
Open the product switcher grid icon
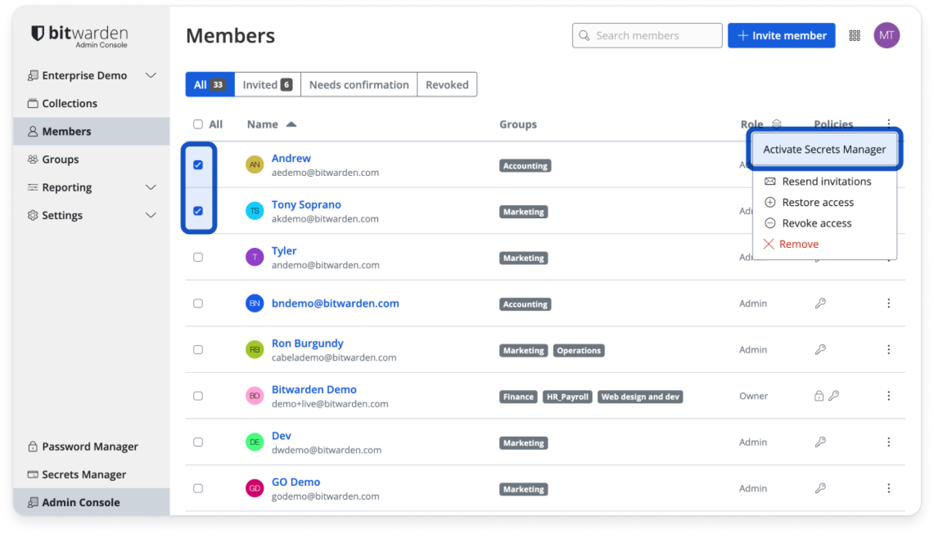tap(854, 35)
